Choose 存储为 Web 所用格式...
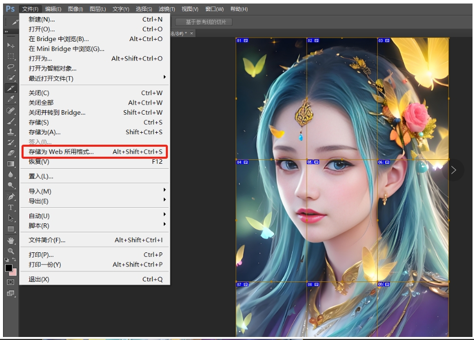This screenshot has width=474, height=340. (x=95, y=152)
